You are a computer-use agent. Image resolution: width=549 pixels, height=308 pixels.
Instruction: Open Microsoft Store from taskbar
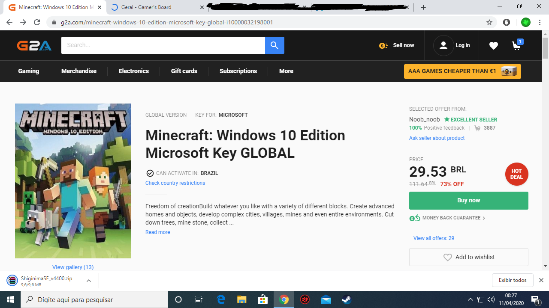(262, 300)
